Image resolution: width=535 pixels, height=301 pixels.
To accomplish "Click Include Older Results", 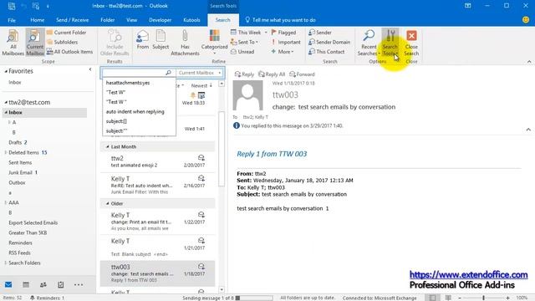I will coord(115,43).
